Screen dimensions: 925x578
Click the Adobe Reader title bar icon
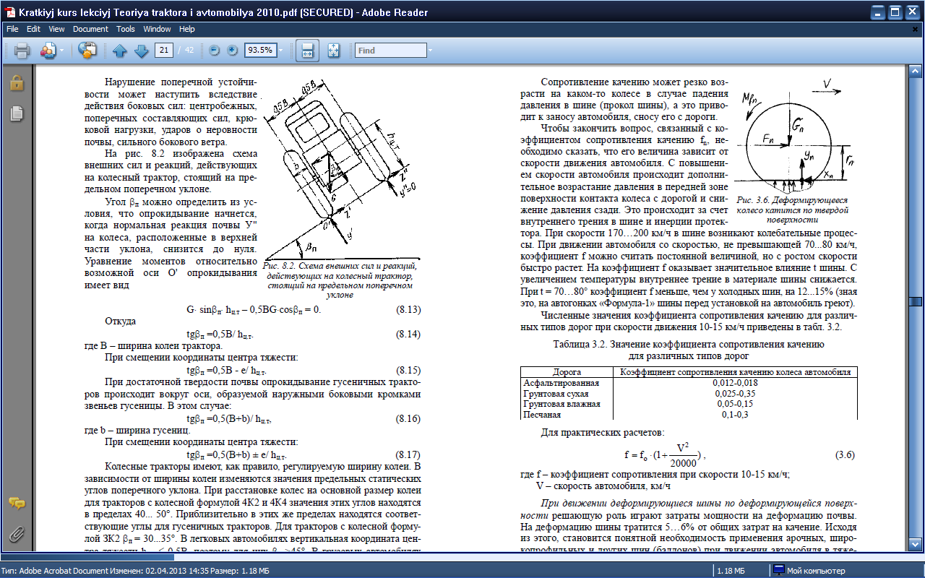10,12
